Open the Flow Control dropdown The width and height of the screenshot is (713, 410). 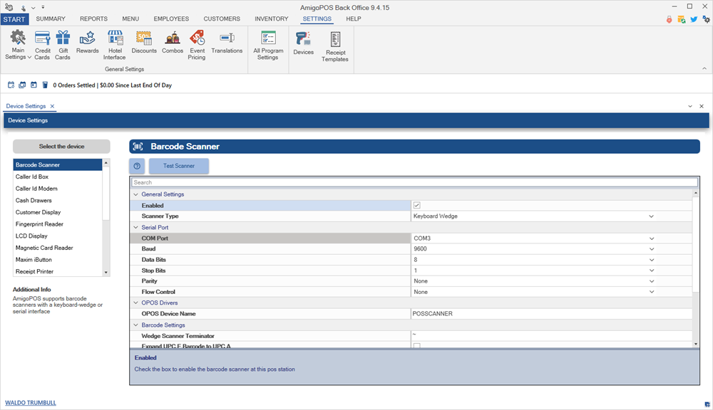click(x=651, y=292)
